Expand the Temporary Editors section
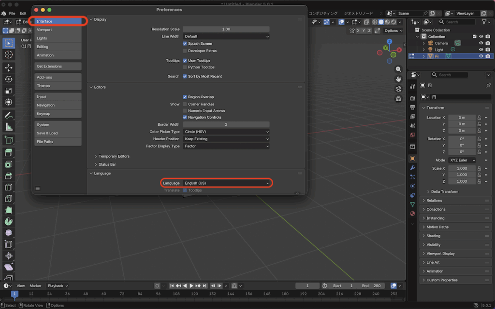The width and height of the screenshot is (495, 309). (114, 156)
